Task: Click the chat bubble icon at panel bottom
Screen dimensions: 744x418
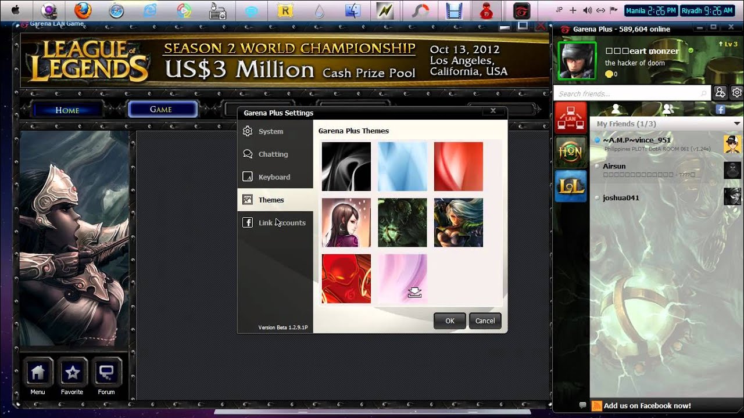Action: (x=582, y=405)
